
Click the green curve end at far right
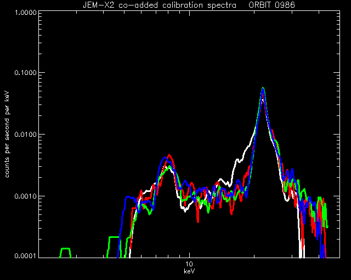click(327, 226)
